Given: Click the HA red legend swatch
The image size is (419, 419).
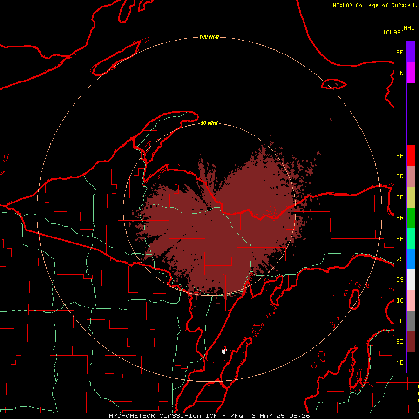Looking at the screenshot, I should (x=411, y=155).
